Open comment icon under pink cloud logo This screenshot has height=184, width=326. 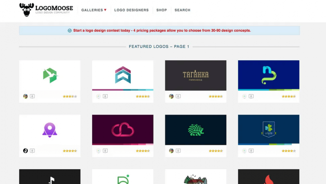105,151
